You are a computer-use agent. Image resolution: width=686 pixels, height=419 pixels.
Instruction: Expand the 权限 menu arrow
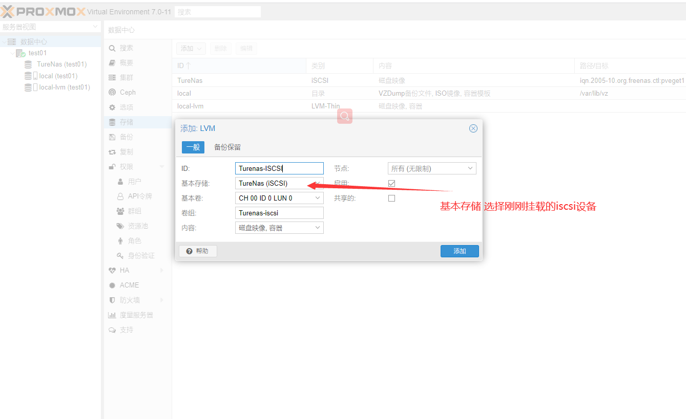(x=162, y=167)
